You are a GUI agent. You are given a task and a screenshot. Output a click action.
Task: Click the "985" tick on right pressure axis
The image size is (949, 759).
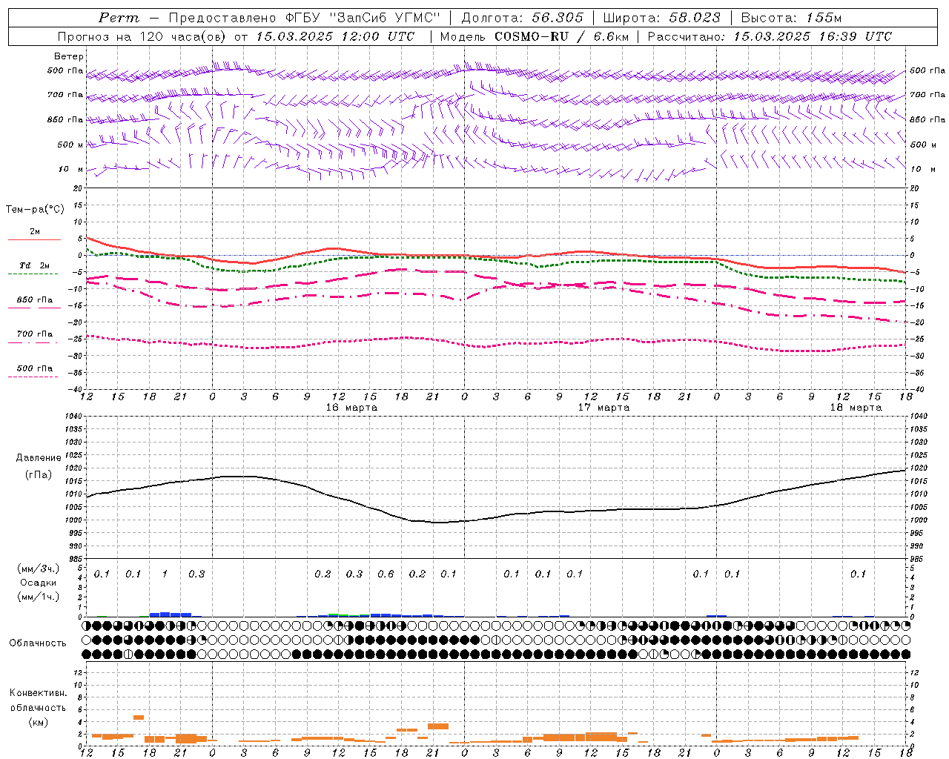point(917,559)
